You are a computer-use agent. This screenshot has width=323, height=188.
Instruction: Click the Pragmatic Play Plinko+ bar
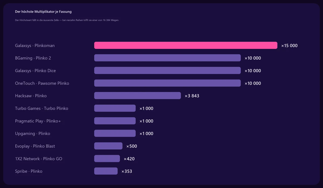(x=115, y=121)
